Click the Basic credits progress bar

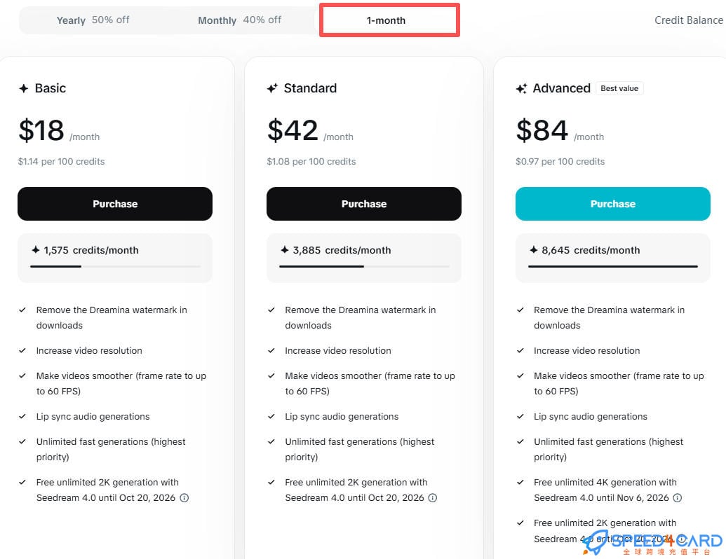click(115, 266)
